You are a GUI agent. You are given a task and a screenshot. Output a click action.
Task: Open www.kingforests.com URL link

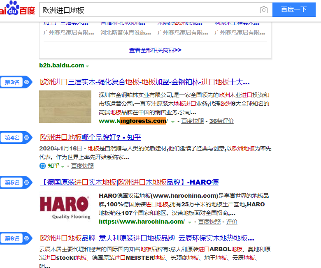133,121
